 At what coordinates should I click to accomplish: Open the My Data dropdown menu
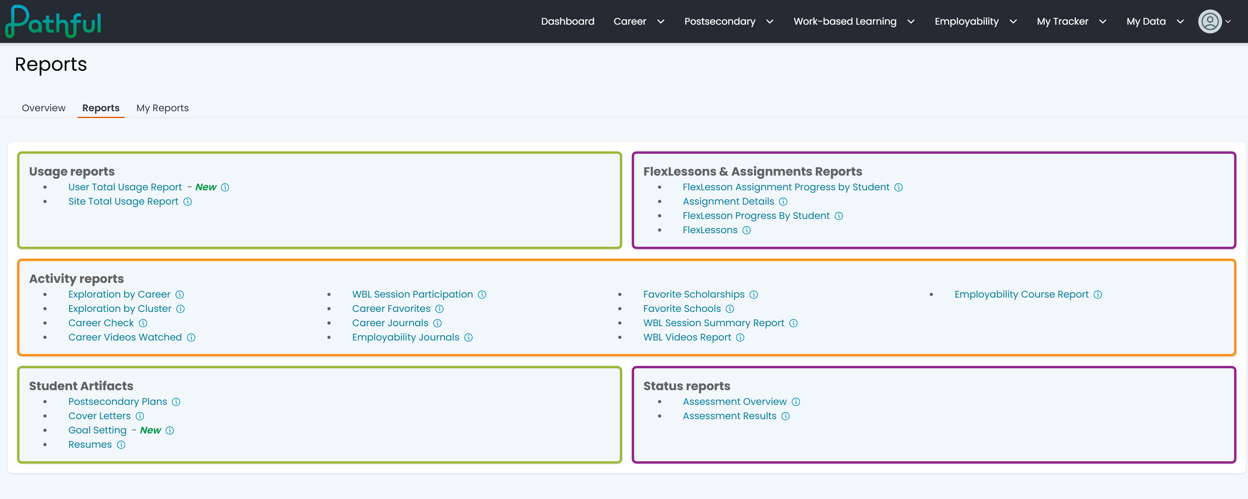[1155, 21]
